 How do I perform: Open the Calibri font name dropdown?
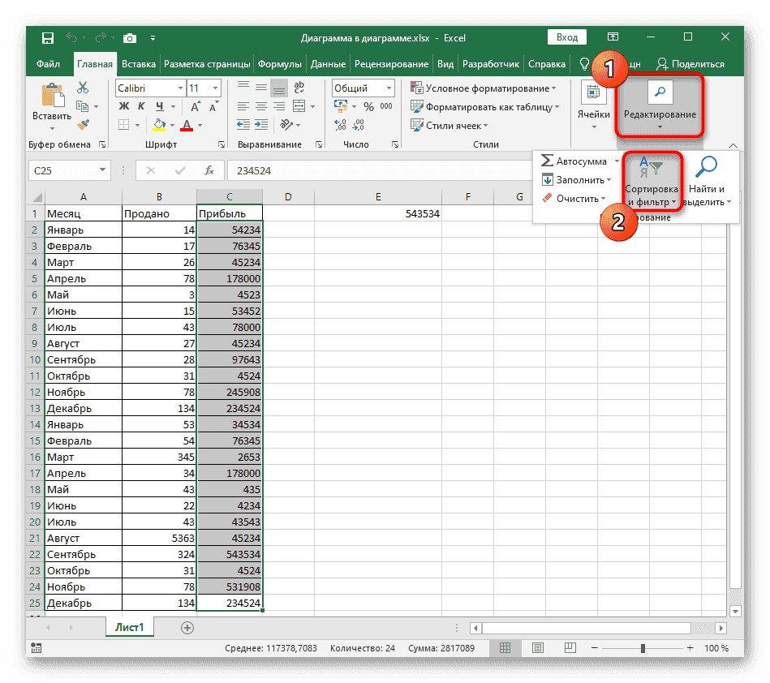tap(179, 88)
